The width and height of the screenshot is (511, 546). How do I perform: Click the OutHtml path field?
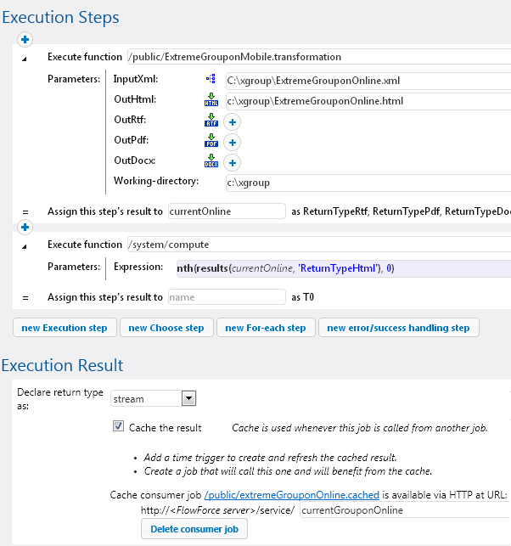pos(368,101)
